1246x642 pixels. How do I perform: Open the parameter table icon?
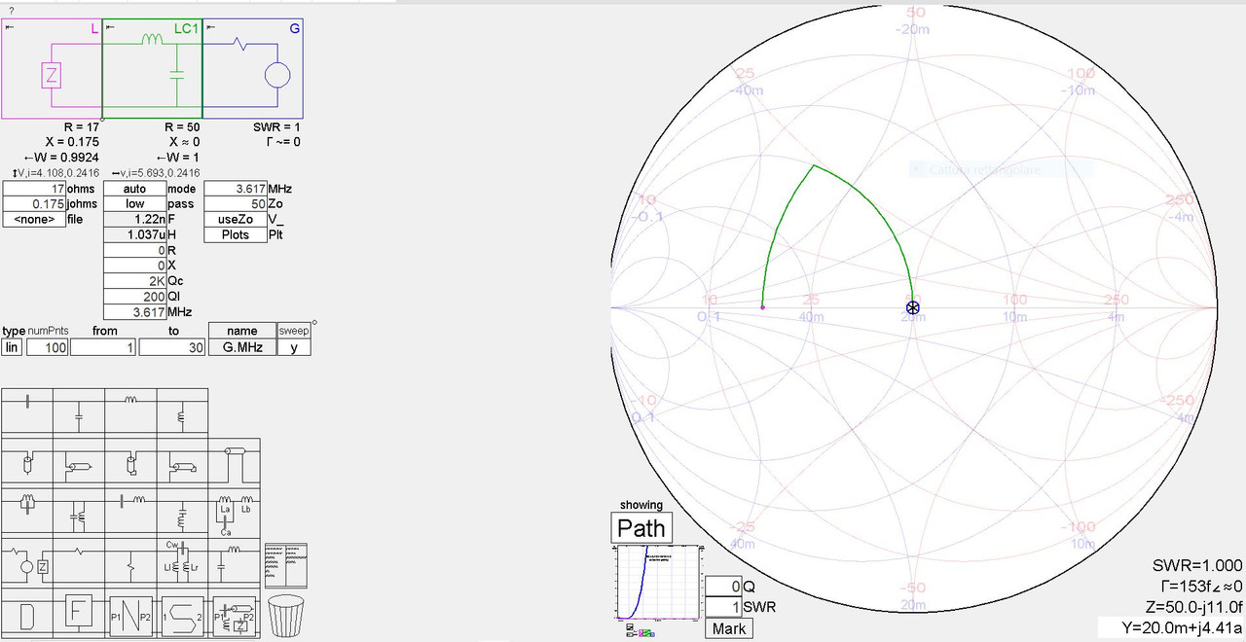tap(286, 565)
